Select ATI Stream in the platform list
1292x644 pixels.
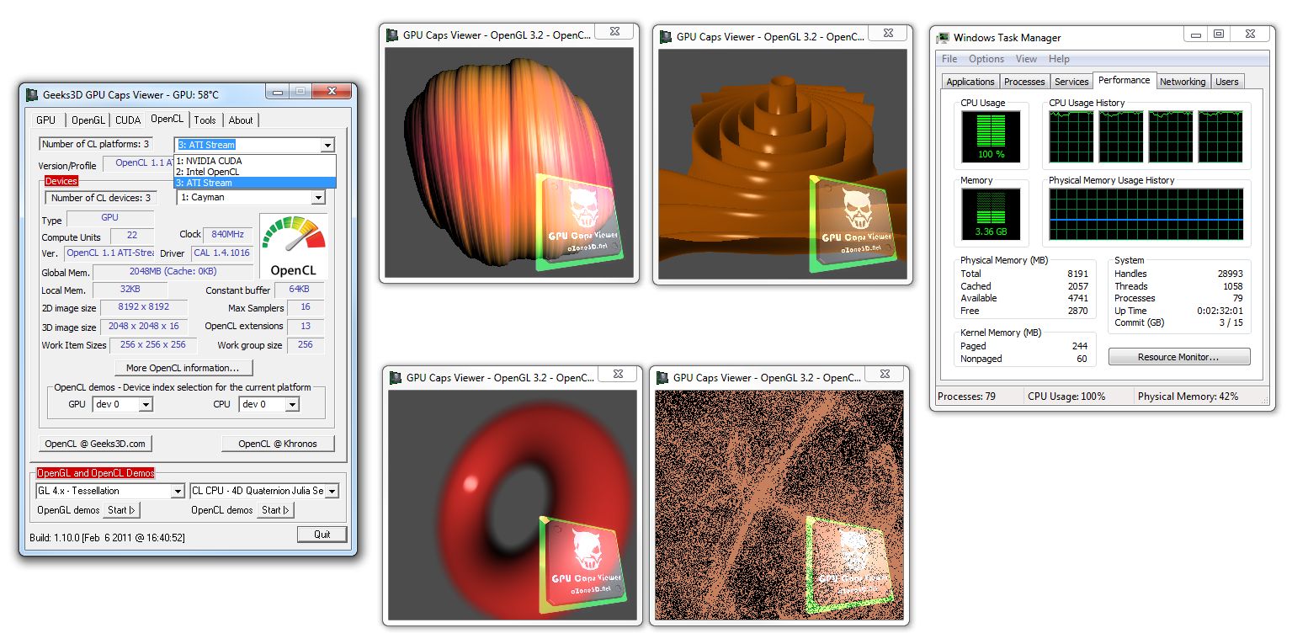254,183
